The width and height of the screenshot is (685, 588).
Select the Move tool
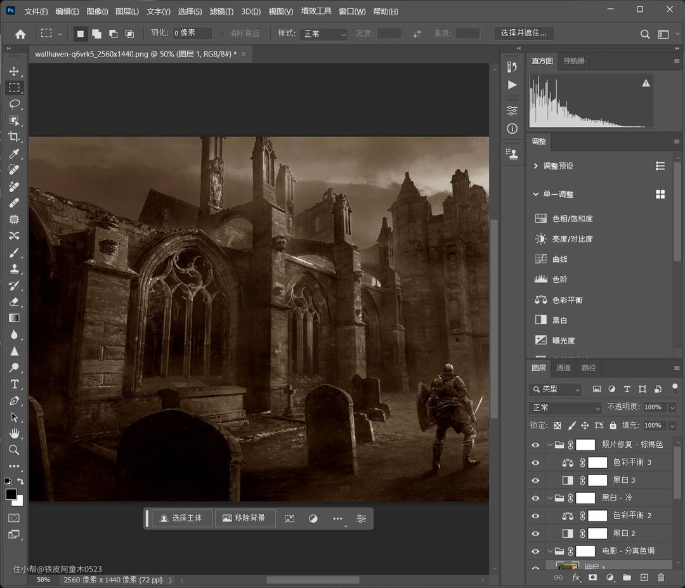click(14, 71)
